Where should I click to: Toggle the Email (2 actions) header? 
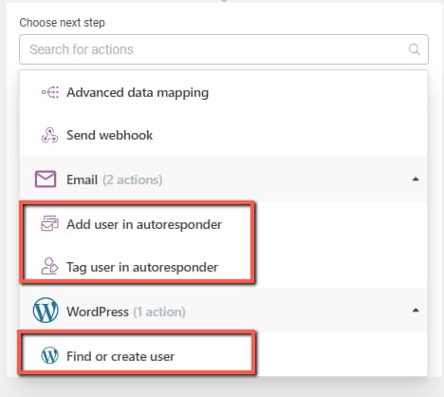coord(224,180)
